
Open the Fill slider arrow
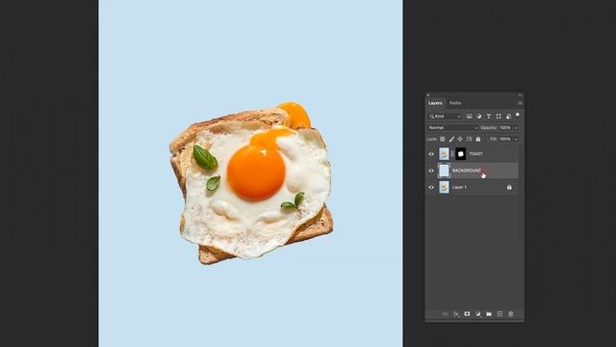516,139
